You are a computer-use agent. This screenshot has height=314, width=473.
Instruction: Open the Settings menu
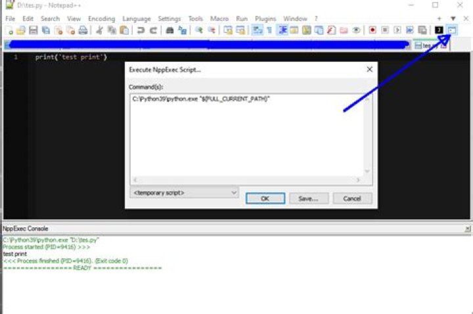pyautogui.click(x=169, y=18)
